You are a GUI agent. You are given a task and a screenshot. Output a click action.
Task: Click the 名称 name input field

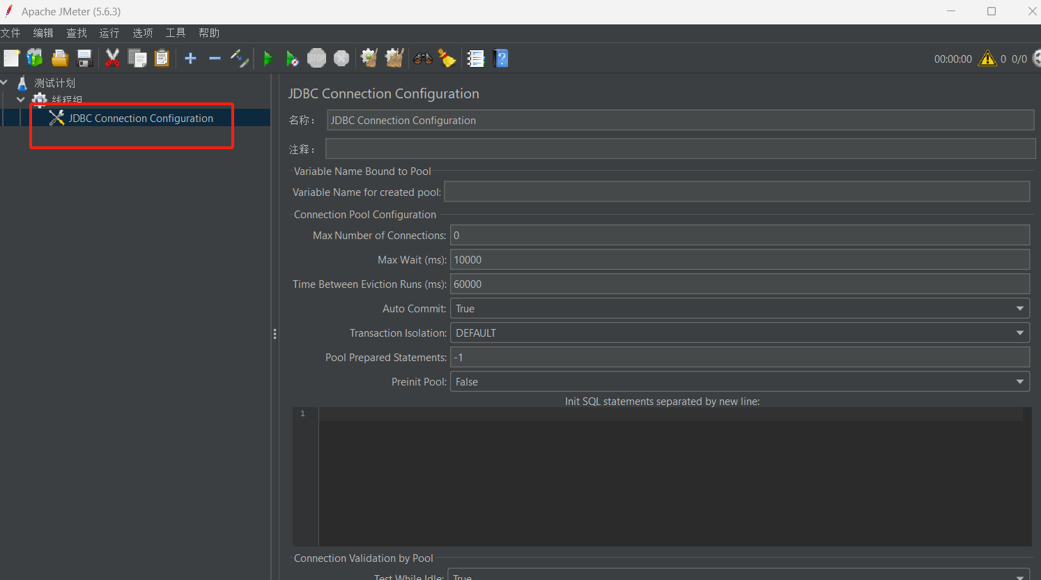pos(681,120)
